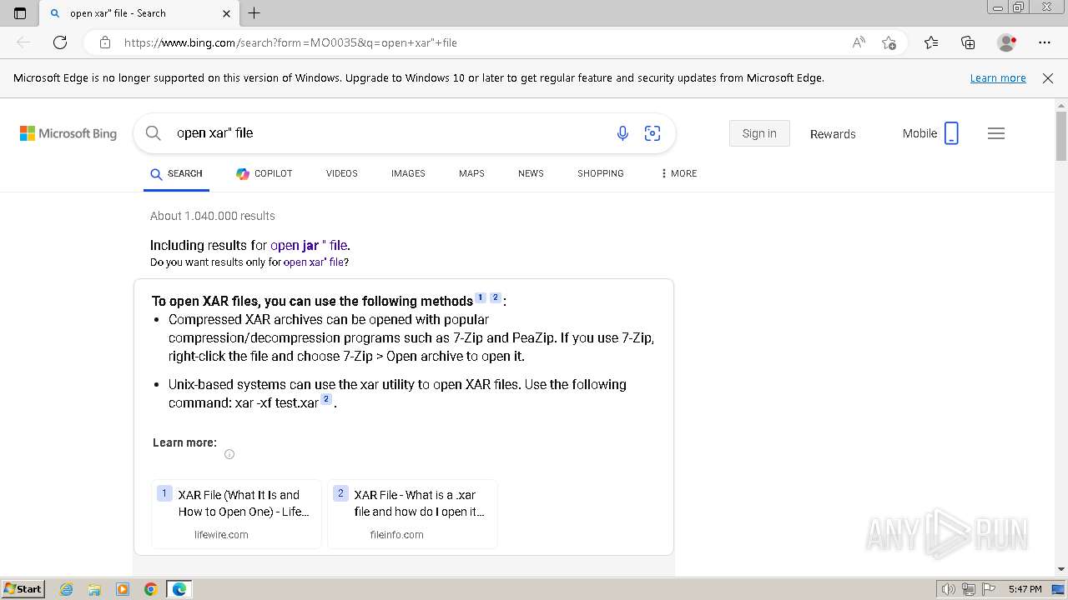Screen dimensions: 1068x600
Task: Switch to the IMAGES tab
Action: coord(408,173)
